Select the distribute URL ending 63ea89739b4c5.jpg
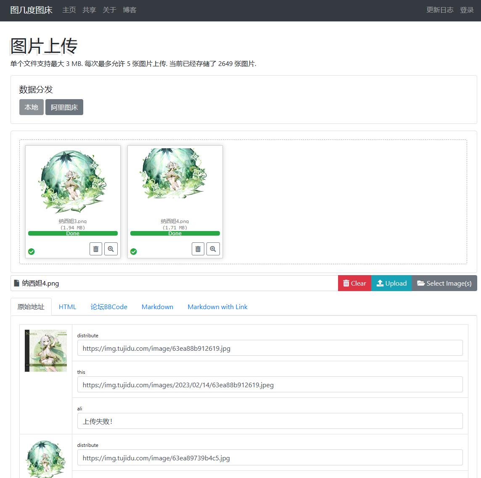 tap(270, 458)
